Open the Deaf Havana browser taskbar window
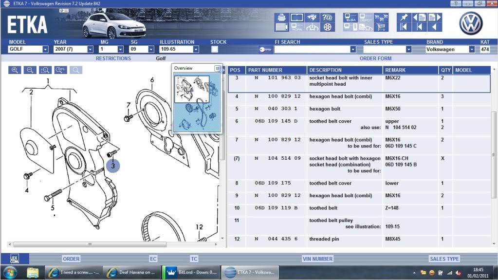The width and height of the screenshot is (498, 280). point(132,272)
